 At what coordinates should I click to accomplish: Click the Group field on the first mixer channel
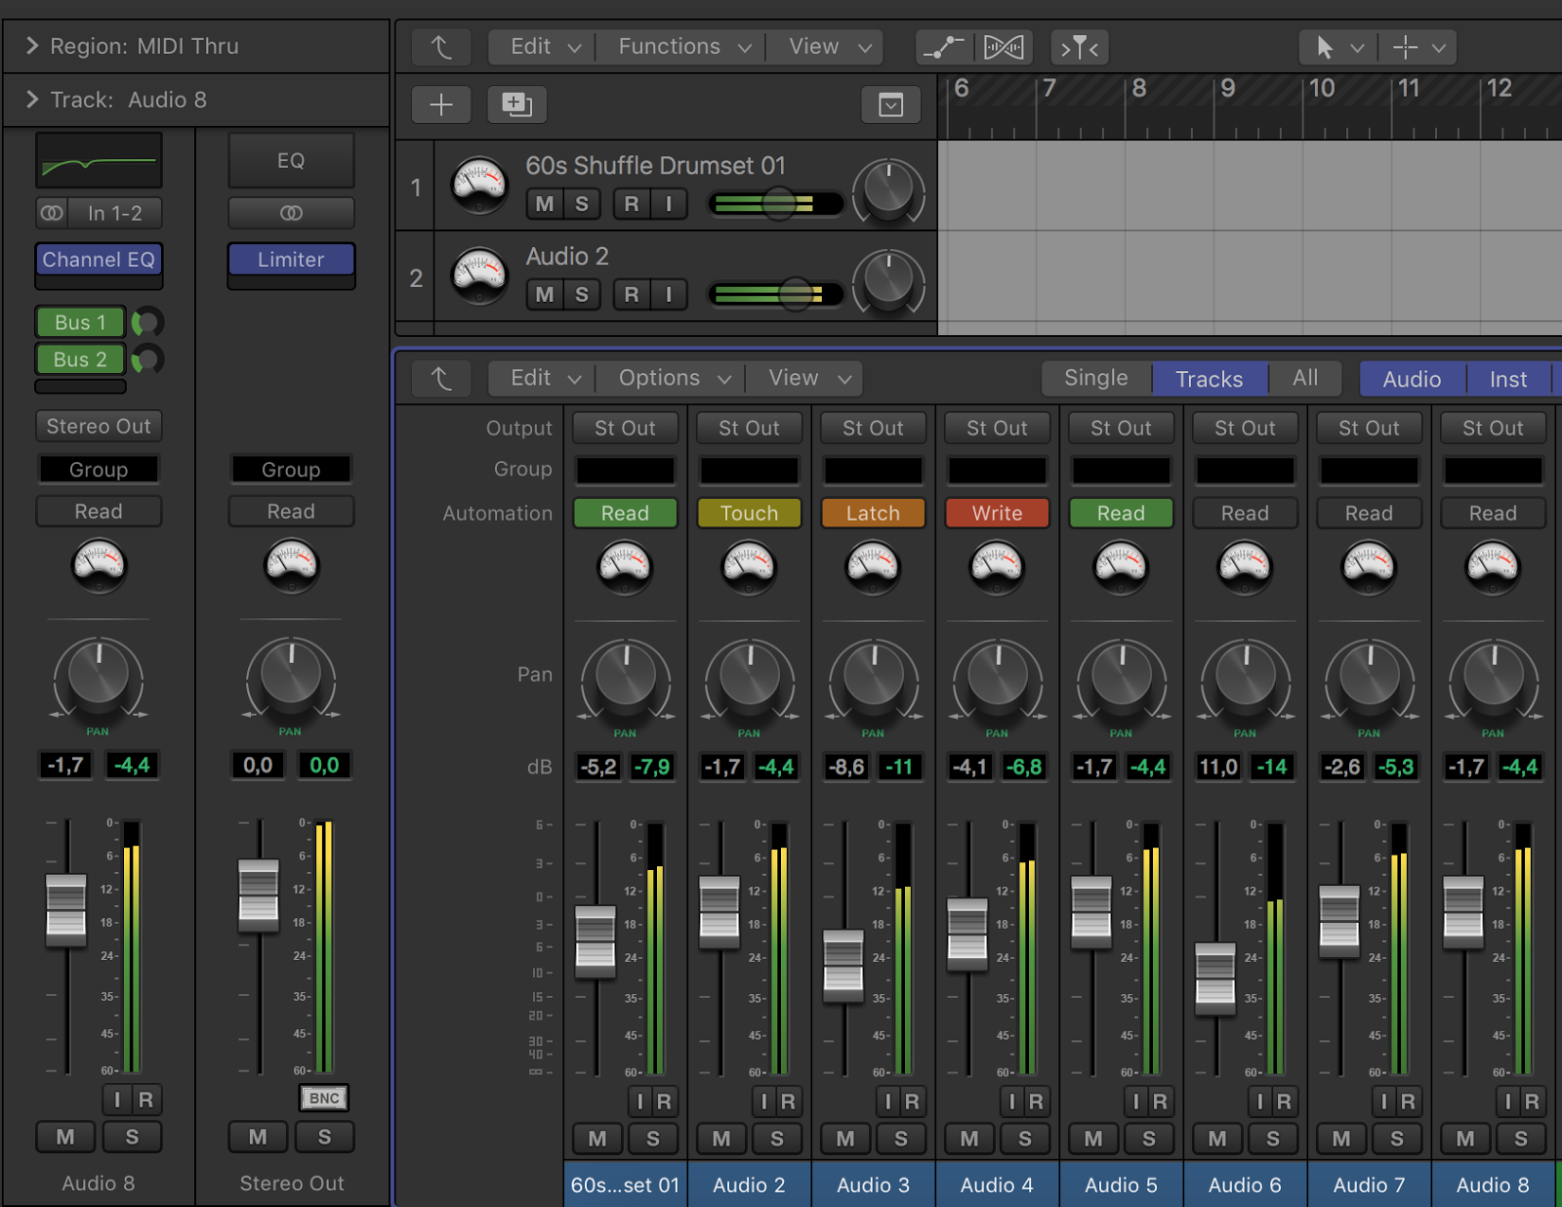coord(625,470)
